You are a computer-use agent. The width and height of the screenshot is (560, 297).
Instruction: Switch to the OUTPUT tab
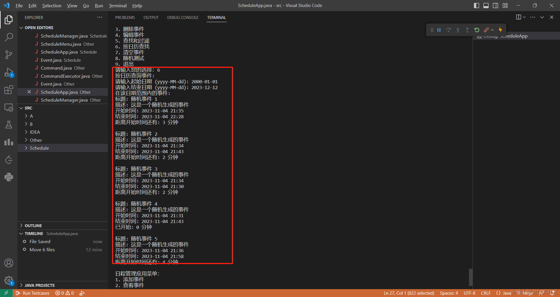click(x=151, y=17)
